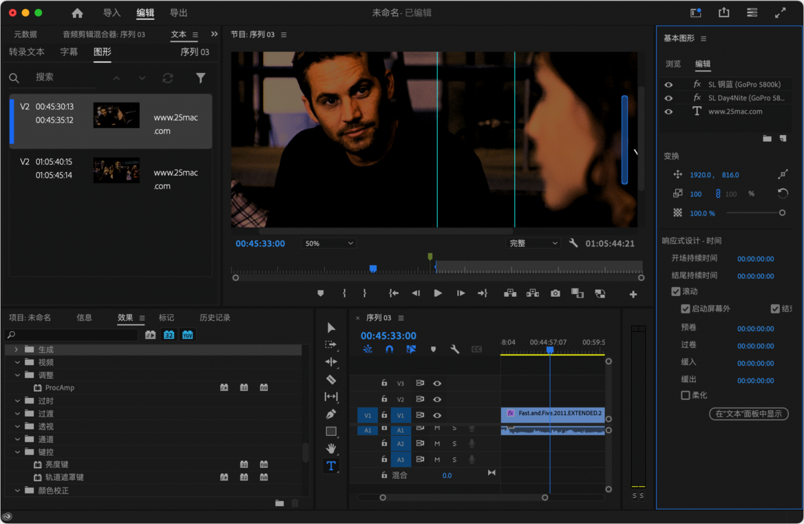Click the 标记 panel tab
This screenshot has height=524, width=804.
[x=166, y=318]
